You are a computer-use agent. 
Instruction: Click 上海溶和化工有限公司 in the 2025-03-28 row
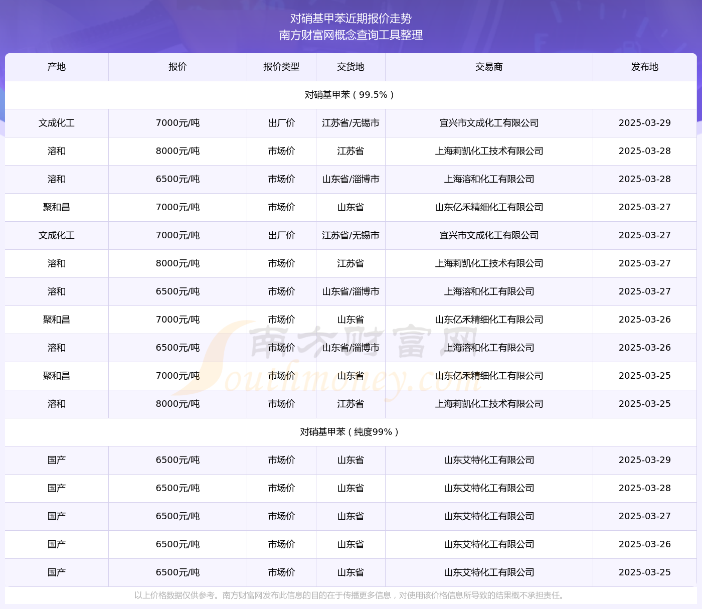(489, 179)
